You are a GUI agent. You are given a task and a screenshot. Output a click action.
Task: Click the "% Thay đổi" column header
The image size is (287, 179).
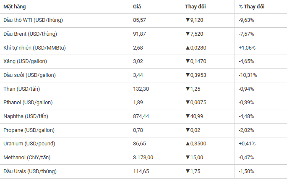[x=251, y=7]
